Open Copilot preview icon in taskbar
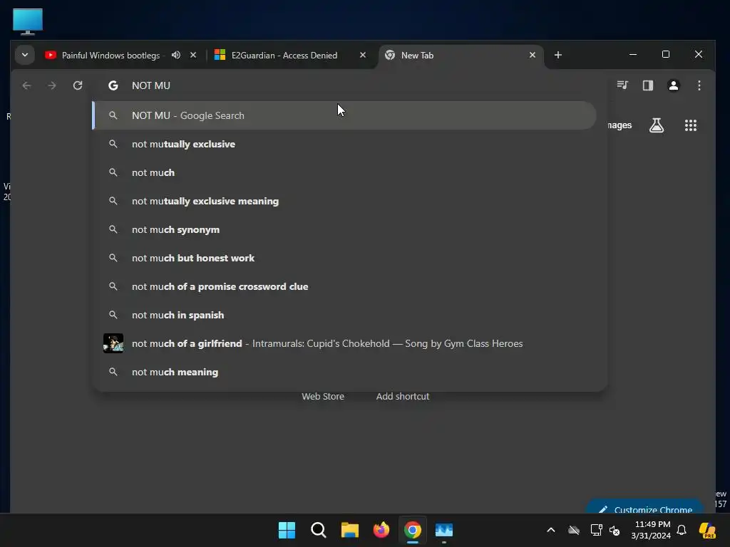Screen dimensions: 730x547 pos(707,530)
